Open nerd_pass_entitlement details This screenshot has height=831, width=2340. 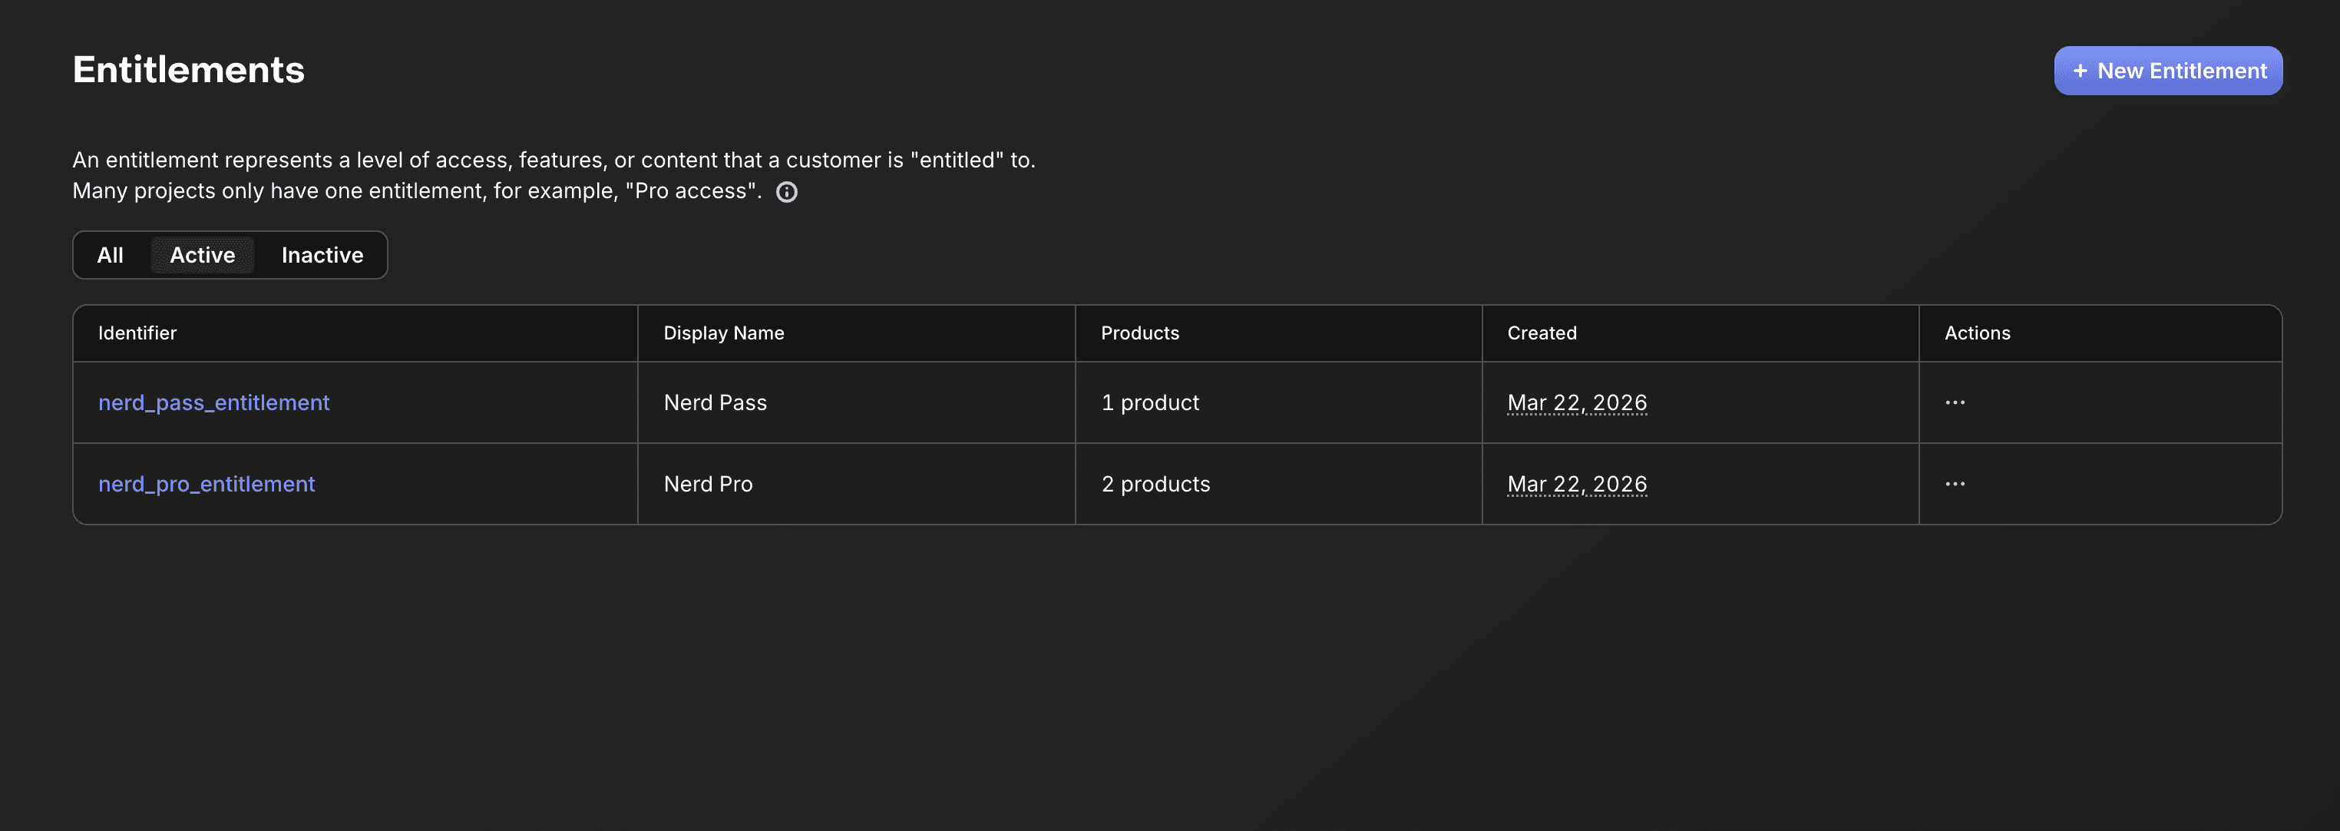213,402
